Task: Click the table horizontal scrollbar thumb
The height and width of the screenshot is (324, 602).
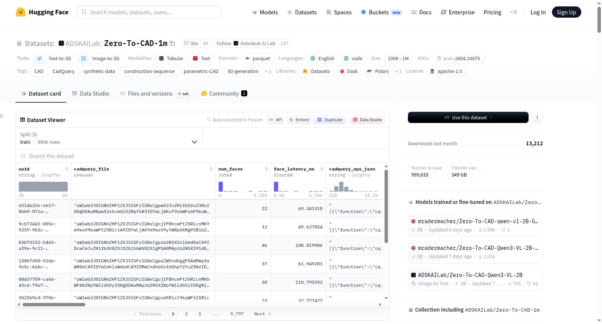Action: tap(54, 304)
